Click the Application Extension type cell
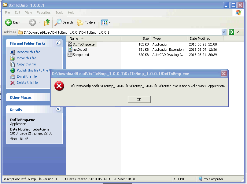 pyautogui.click(x=168, y=50)
